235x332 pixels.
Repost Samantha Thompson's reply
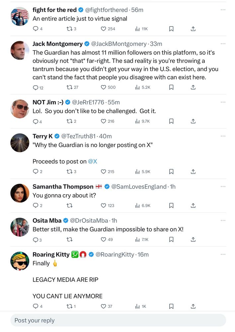[70, 206]
